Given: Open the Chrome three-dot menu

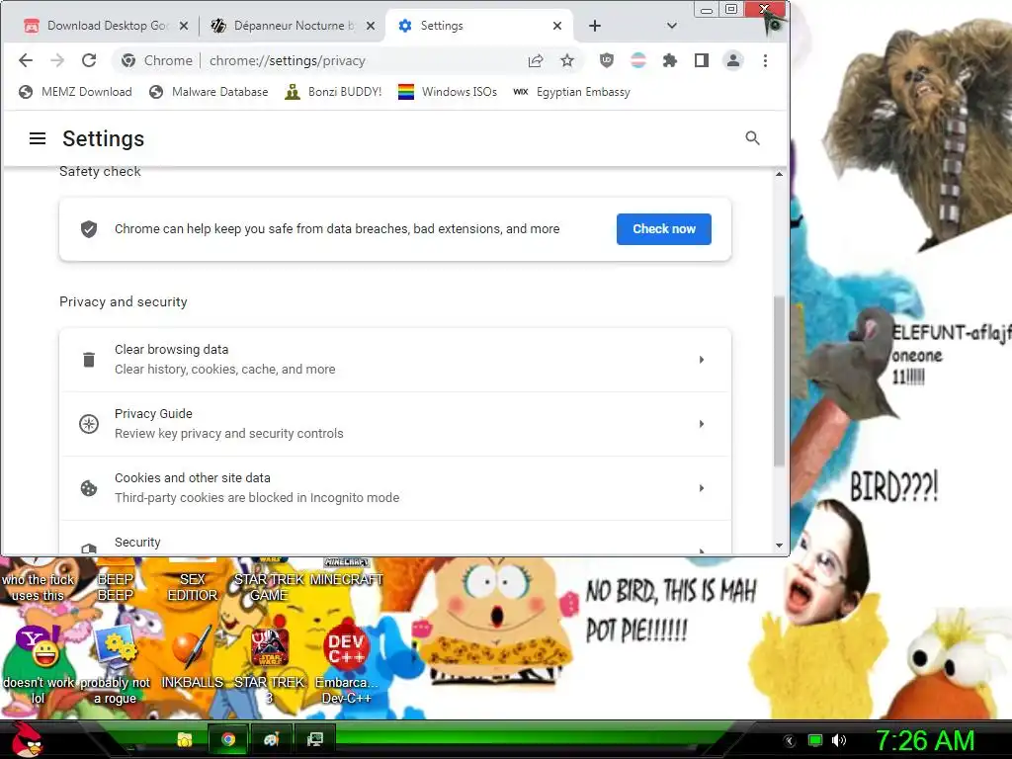Looking at the screenshot, I should click(766, 60).
